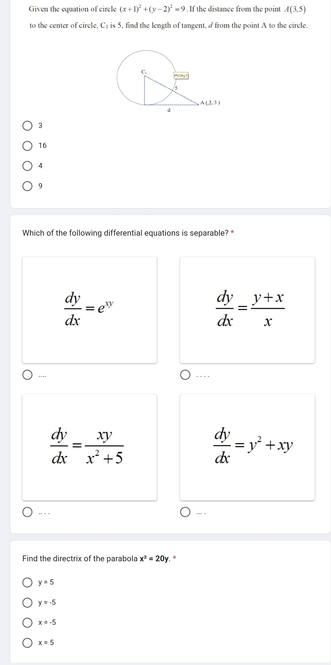Select the radio button labeled 4

point(28,166)
